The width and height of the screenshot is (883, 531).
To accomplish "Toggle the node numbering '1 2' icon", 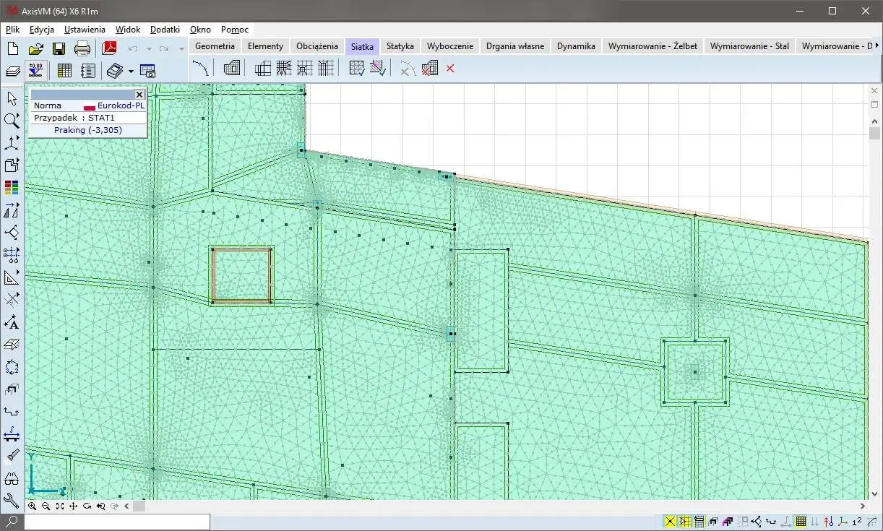I will coord(857,522).
